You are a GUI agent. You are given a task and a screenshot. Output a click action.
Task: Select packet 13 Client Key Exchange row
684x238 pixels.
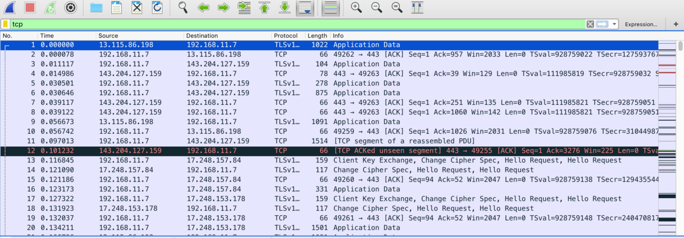click(329, 160)
